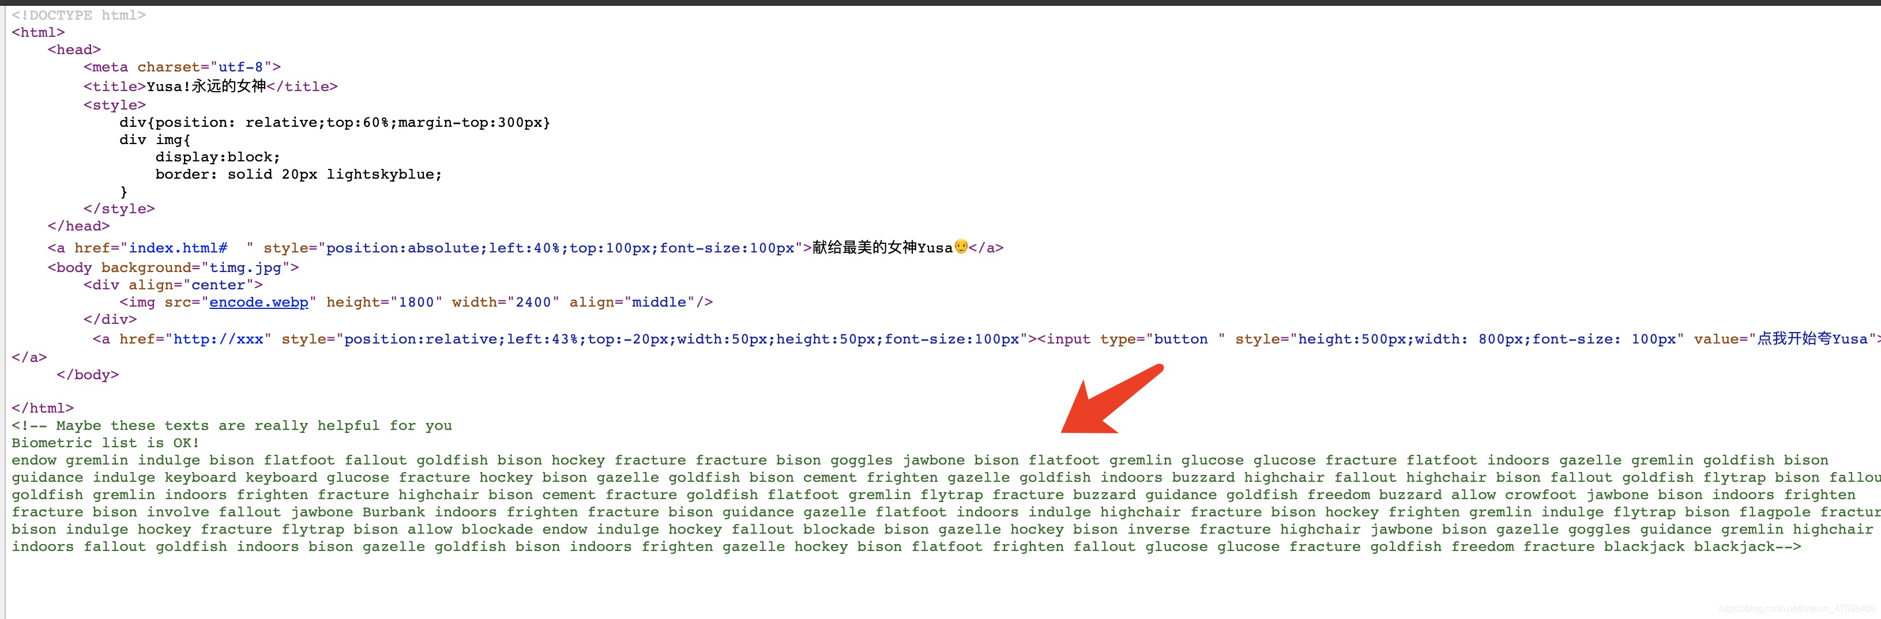Click the align value middle
1881x619 pixels.
click(x=659, y=302)
